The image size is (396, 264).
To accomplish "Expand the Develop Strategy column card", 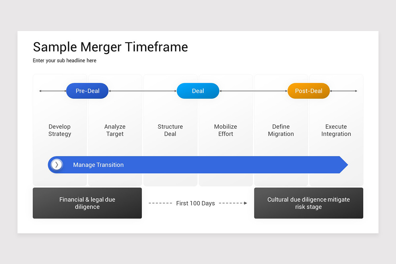I will click(60, 130).
